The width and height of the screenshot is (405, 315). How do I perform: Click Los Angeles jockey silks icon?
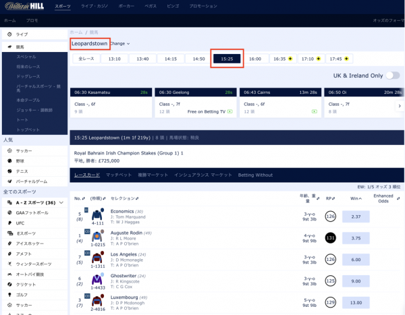coord(98,258)
